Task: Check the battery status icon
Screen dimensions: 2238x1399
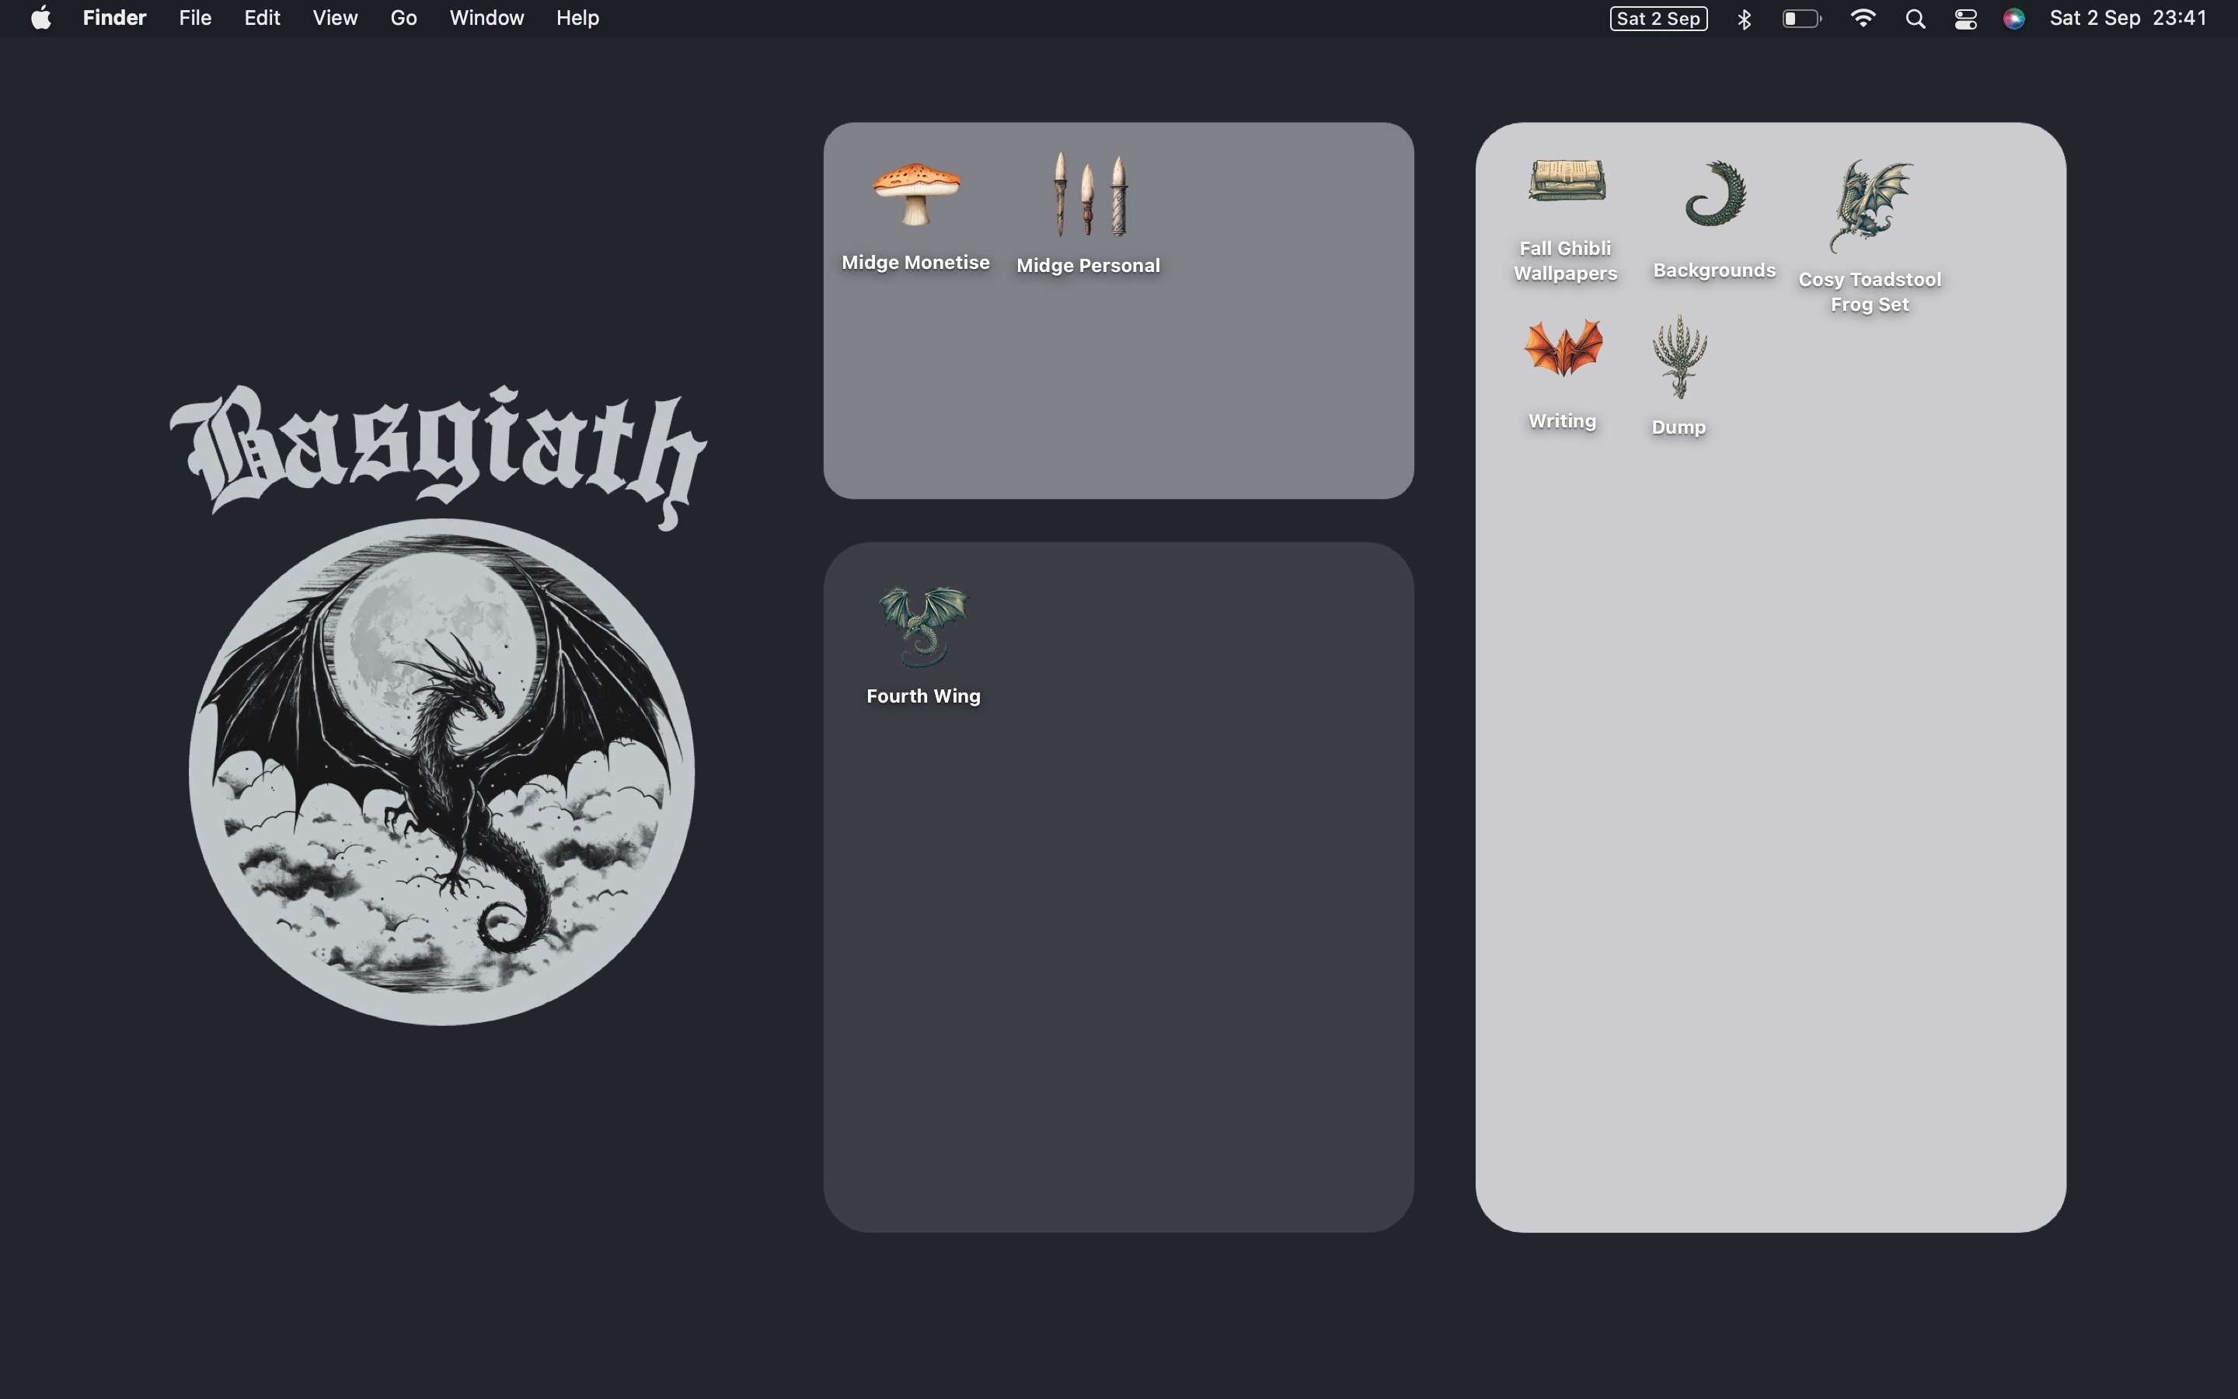Action: pyautogui.click(x=1801, y=18)
